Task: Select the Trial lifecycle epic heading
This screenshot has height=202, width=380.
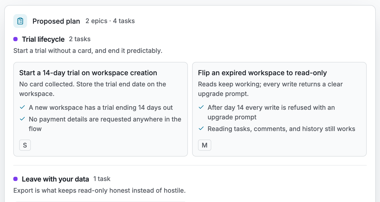Action: tap(43, 39)
